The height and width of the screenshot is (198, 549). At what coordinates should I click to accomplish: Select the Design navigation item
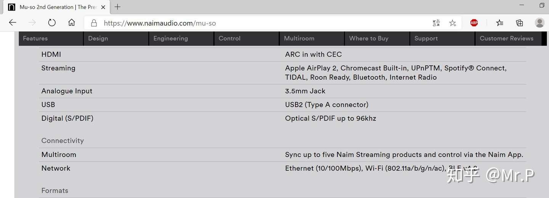pyautogui.click(x=116, y=38)
